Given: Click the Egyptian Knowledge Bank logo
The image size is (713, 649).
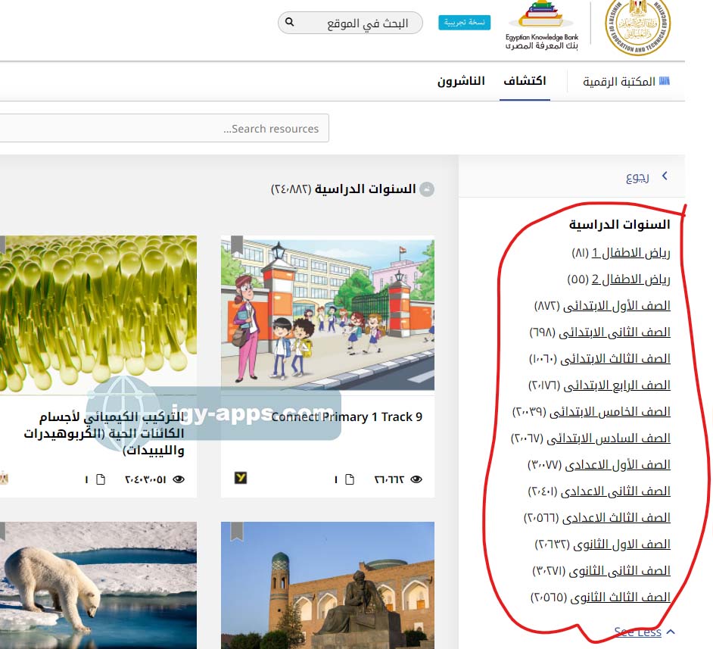Looking at the screenshot, I should click(541, 26).
